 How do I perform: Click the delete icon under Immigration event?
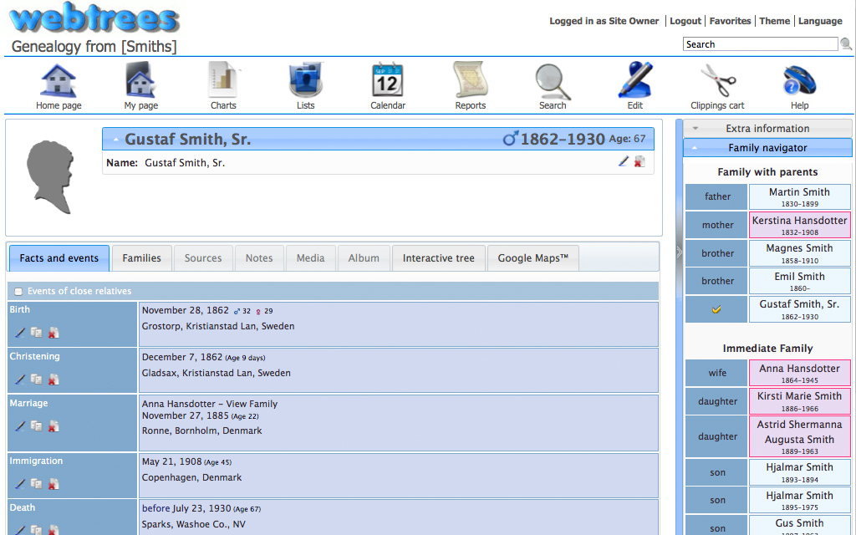click(53, 484)
